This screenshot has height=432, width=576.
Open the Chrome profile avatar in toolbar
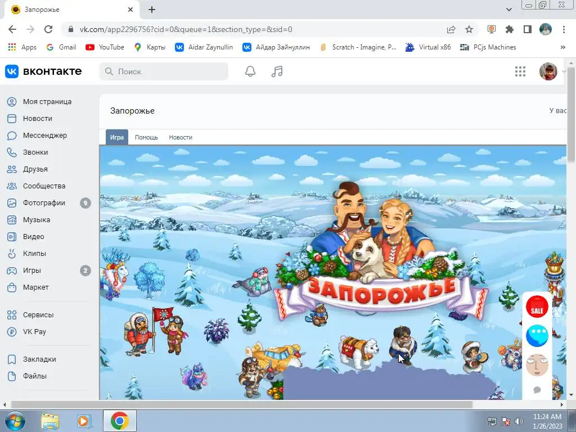[x=546, y=29]
